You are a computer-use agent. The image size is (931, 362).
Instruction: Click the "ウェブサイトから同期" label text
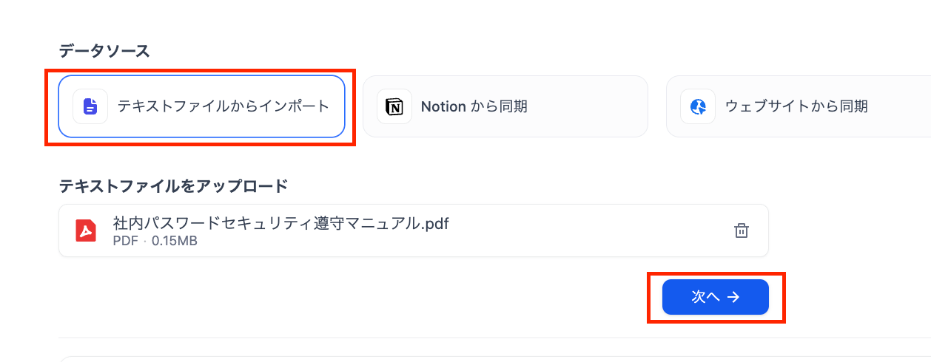click(x=796, y=106)
